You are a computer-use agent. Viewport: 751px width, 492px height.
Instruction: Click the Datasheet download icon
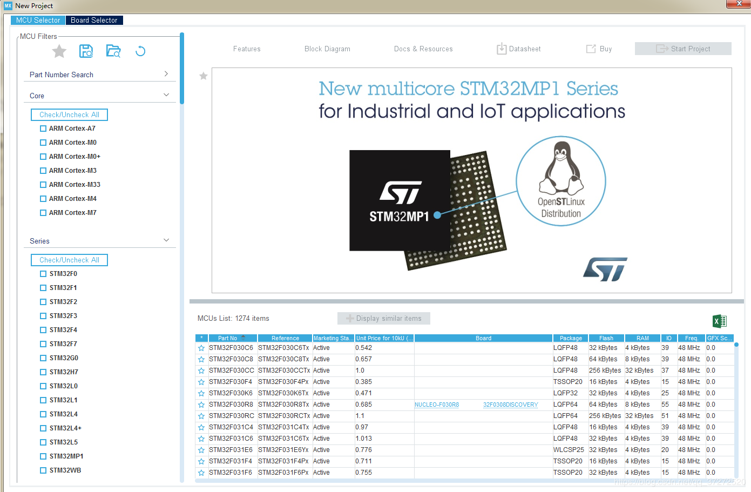(x=502, y=49)
